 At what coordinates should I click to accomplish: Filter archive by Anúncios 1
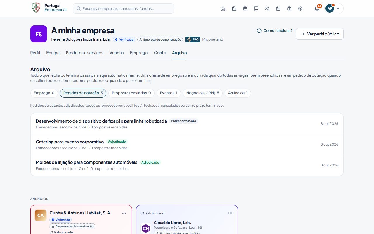[x=238, y=93]
